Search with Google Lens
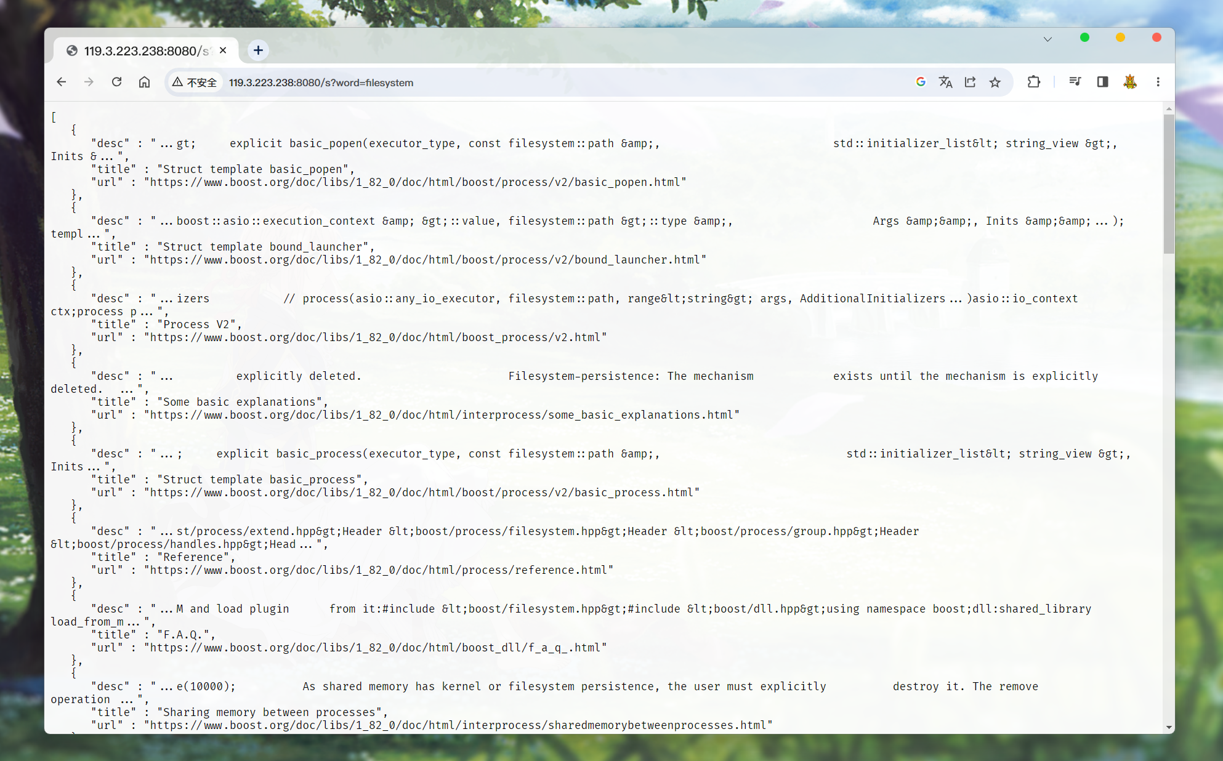The width and height of the screenshot is (1223, 761). click(921, 81)
